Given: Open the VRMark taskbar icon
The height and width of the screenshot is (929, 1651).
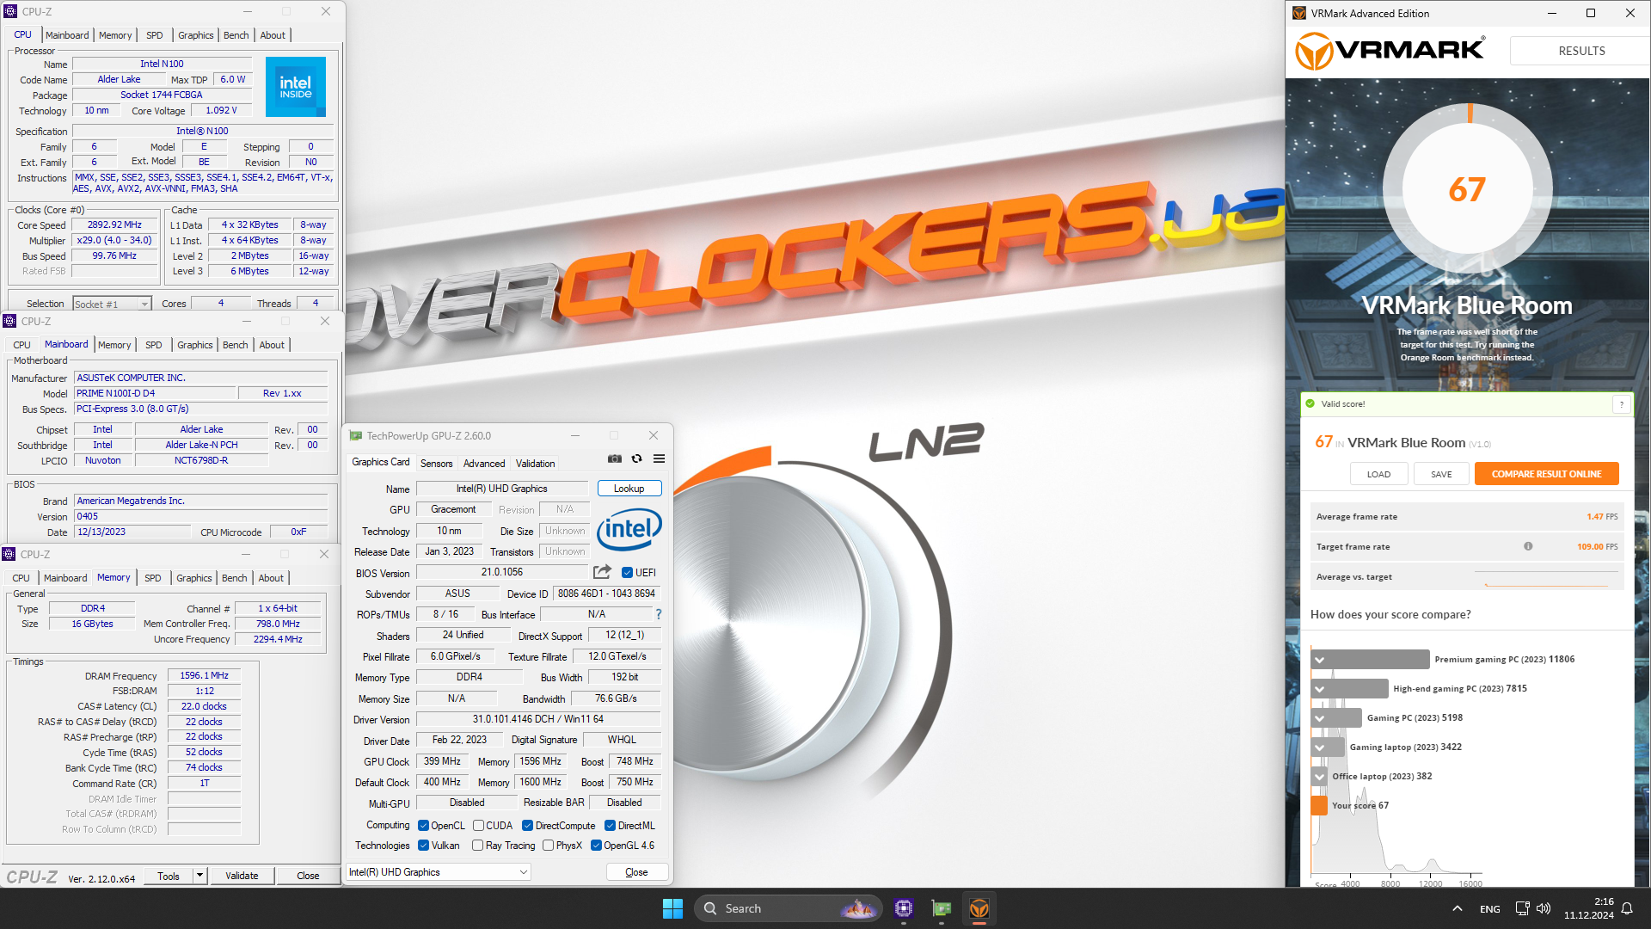Looking at the screenshot, I should pos(979,908).
